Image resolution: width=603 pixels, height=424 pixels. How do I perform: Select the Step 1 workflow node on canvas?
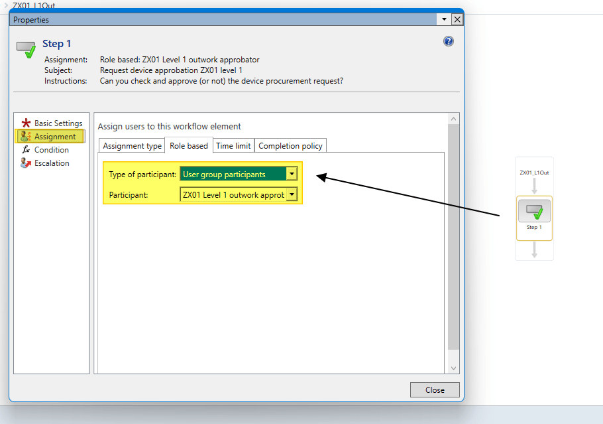534,212
